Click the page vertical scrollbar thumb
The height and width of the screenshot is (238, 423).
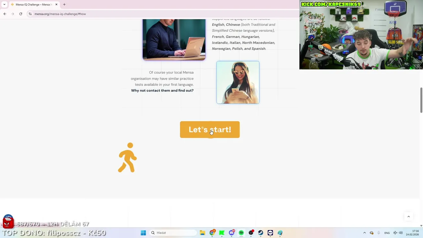421,100
